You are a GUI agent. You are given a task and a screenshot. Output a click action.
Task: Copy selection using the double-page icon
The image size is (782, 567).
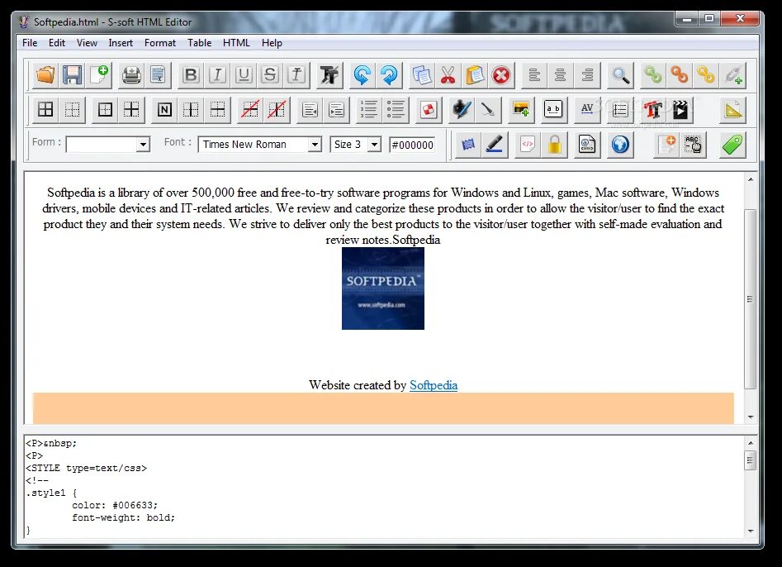422,75
